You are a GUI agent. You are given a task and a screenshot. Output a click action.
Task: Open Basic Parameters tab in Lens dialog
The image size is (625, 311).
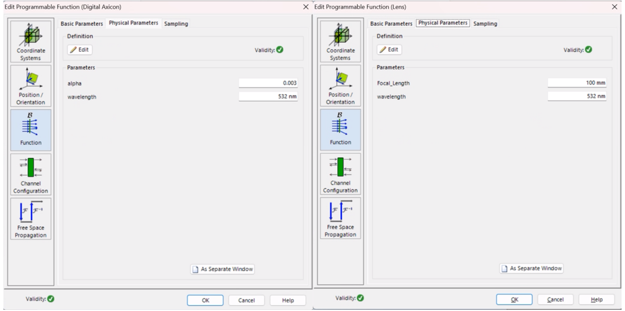(x=391, y=23)
